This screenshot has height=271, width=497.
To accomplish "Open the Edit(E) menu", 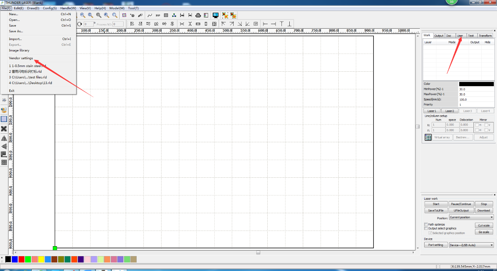I will click(x=19, y=8).
